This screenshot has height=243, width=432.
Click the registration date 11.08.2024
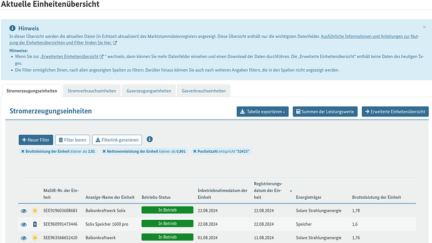click(x=264, y=237)
